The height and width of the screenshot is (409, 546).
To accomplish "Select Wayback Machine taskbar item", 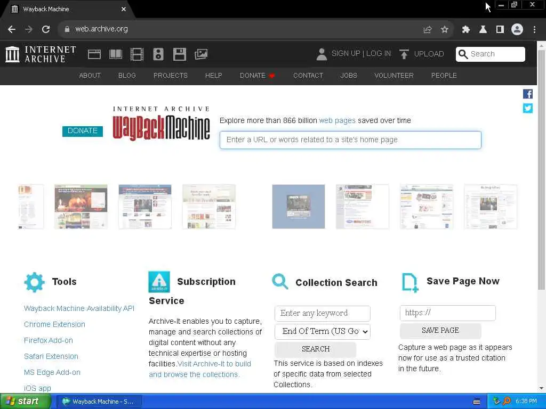I will pos(99,402).
